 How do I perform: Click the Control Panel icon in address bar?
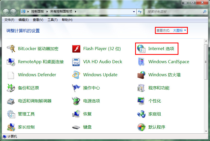point(23,11)
